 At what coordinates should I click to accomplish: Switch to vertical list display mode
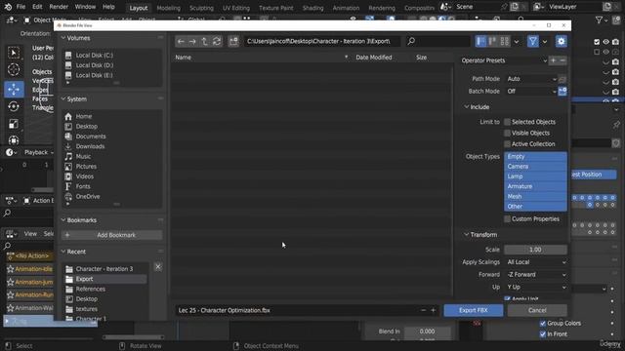481,41
